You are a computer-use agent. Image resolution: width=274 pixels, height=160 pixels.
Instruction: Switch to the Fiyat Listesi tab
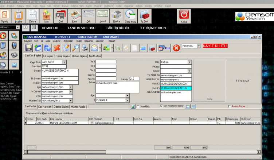[95, 56]
